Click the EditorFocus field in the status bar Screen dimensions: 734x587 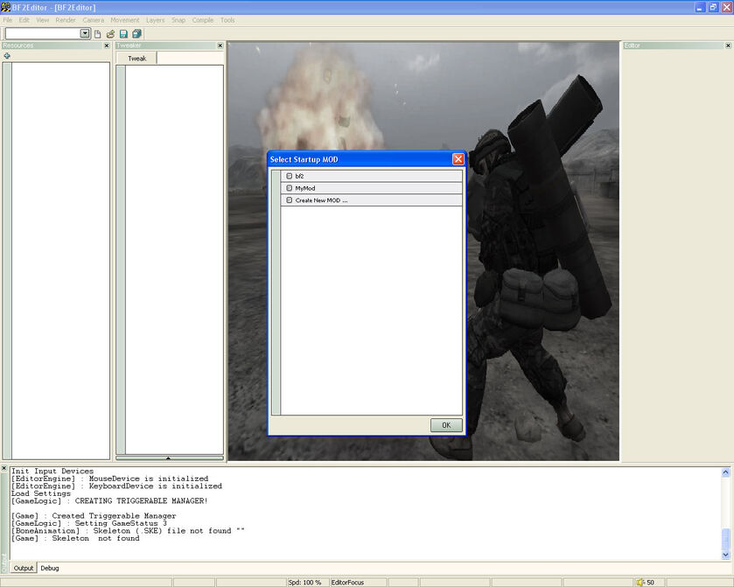pos(348,581)
